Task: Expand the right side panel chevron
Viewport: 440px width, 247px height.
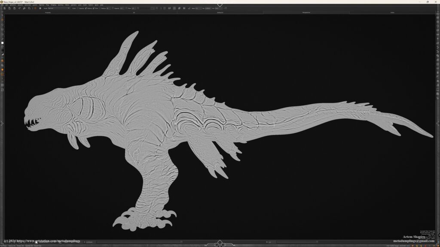Action: click(438, 123)
